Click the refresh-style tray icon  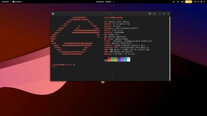pos(174,2)
